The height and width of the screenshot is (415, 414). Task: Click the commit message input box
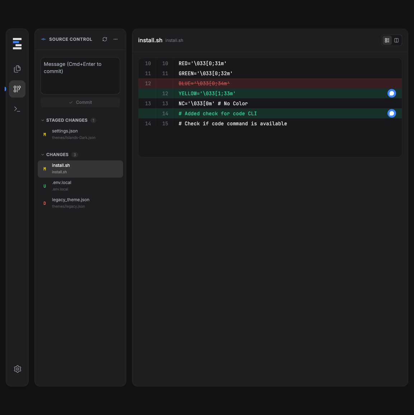(x=80, y=76)
